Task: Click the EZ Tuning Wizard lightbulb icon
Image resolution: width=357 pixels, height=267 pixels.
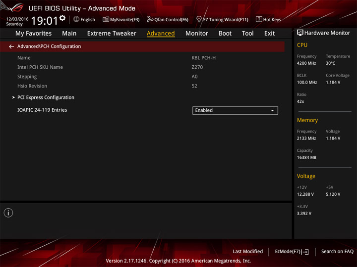Action: pyautogui.click(x=199, y=19)
